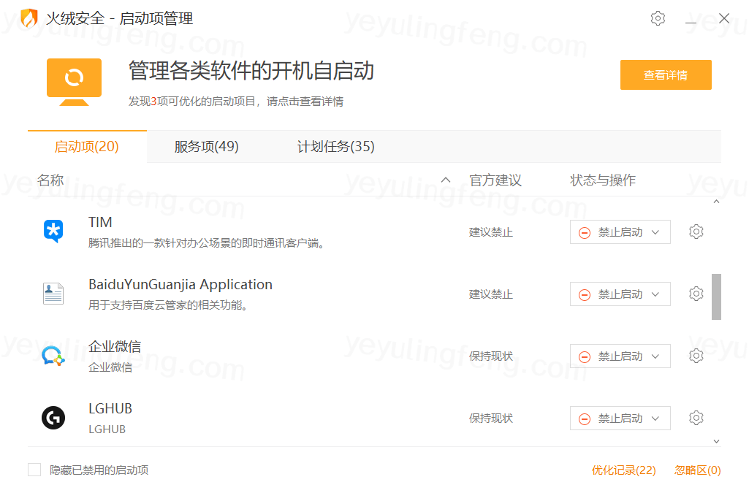749x493 pixels.
Task: Expand 禁止启动 dropdown for TIM
Action: [620, 232]
